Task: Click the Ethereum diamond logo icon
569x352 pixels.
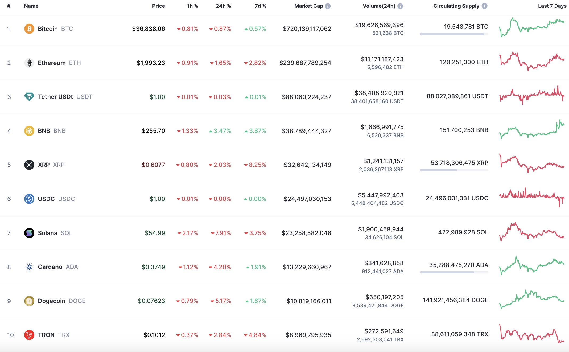Action: point(29,63)
